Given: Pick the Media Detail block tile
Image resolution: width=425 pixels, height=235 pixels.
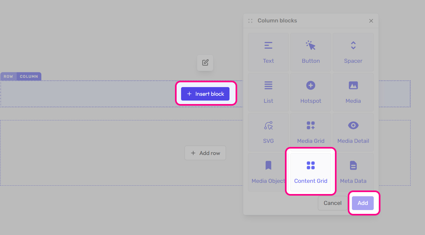Looking at the screenshot, I should (353, 132).
